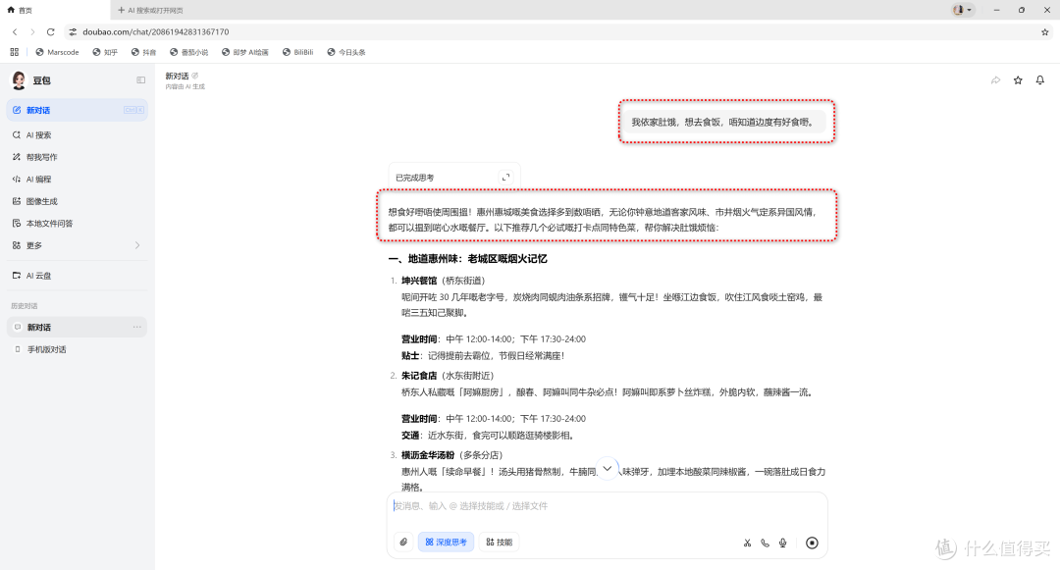Select the 手机版对话 history item
Image resolution: width=1060 pixels, height=570 pixels.
point(78,349)
